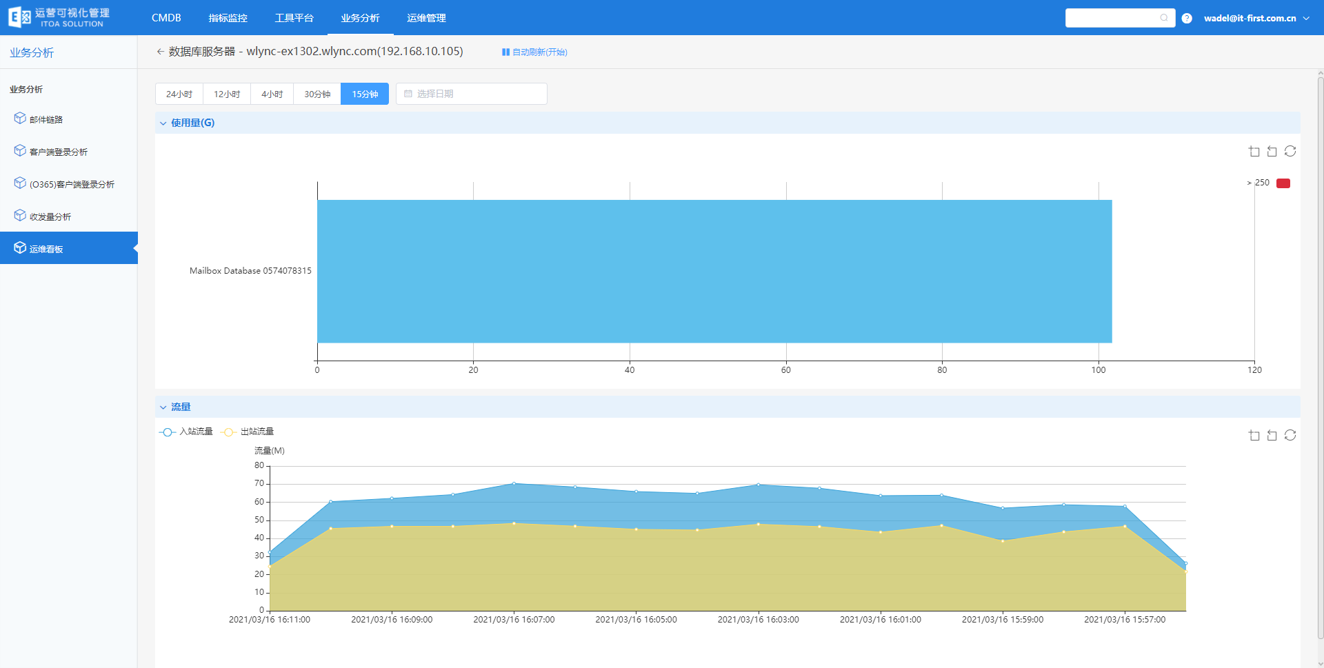This screenshot has width=1324, height=668.
Task: Reset zoom on the 流量 chart
Action: click(x=1272, y=436)
